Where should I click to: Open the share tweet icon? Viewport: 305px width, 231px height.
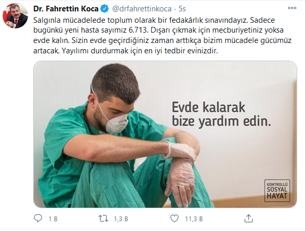pos(248,219)
